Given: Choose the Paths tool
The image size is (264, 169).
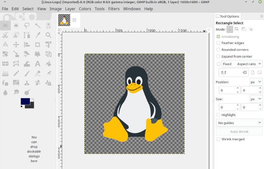Looking at the screenshot, I should pos(27,35).
